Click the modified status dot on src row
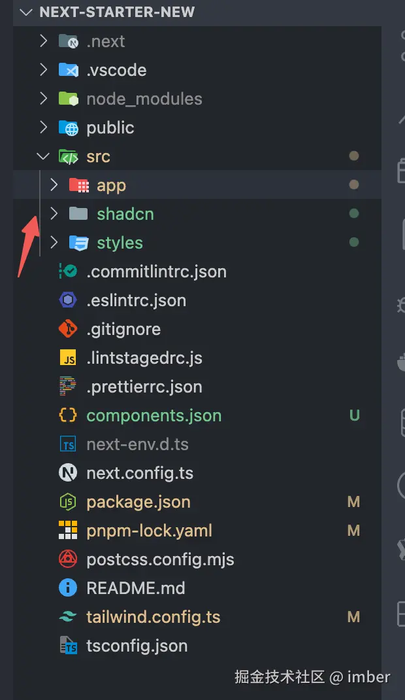405x700 pixels. pos(354,156)
